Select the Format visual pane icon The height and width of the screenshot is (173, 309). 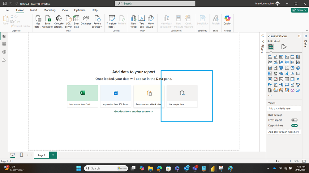point(284,47)
